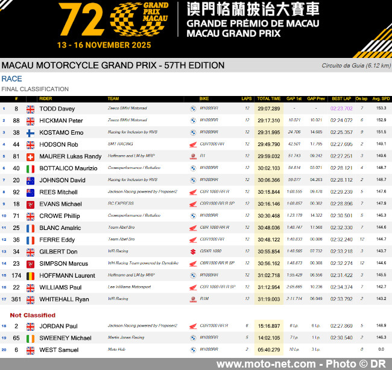Click the Australian flag beside JOHNSON David
This screenshot has height=370, width=392.
click(x=30, y=180)
